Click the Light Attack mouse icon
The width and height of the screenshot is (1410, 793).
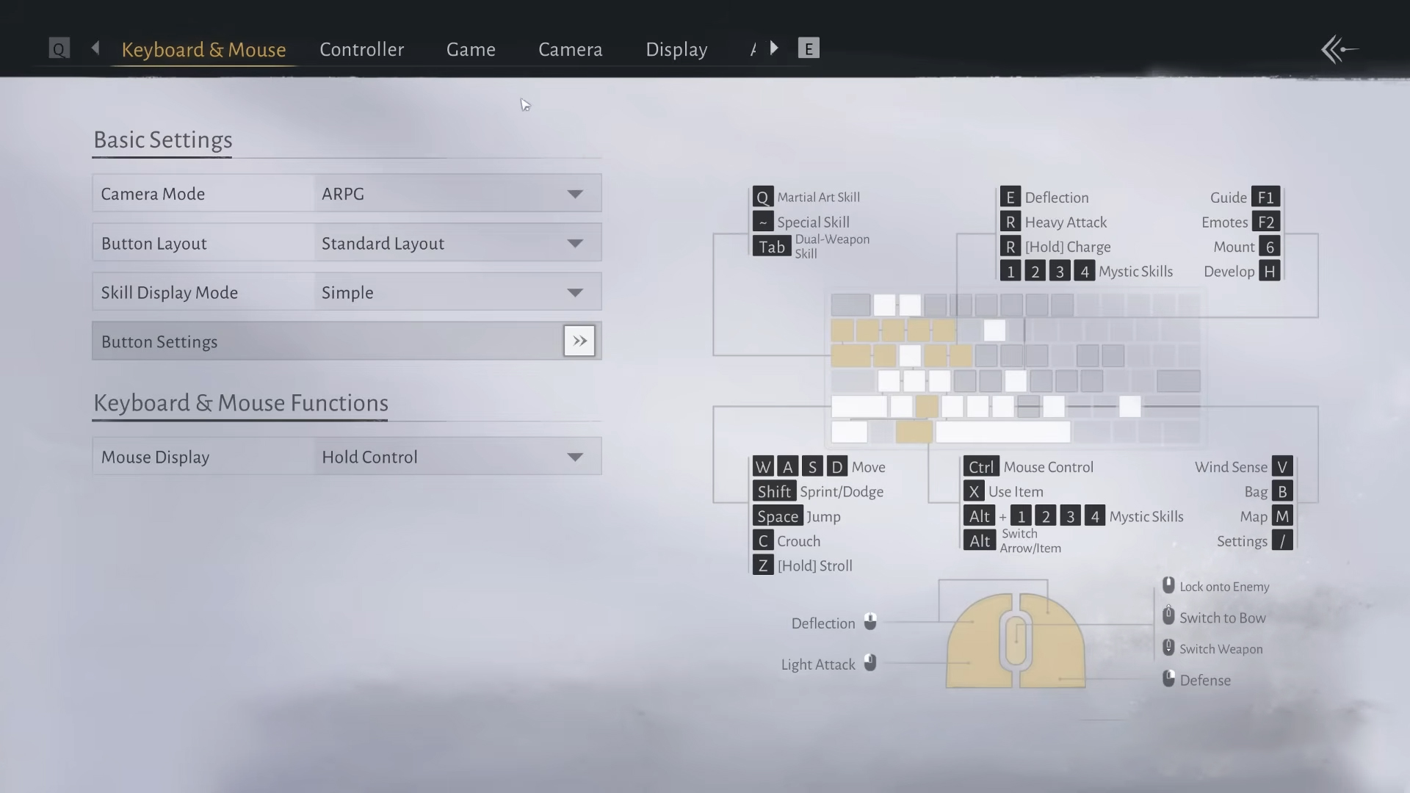[870, 663]
